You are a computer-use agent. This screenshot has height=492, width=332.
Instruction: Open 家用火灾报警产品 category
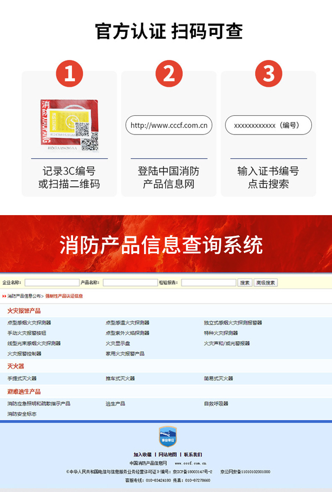[x=125, y=354]
